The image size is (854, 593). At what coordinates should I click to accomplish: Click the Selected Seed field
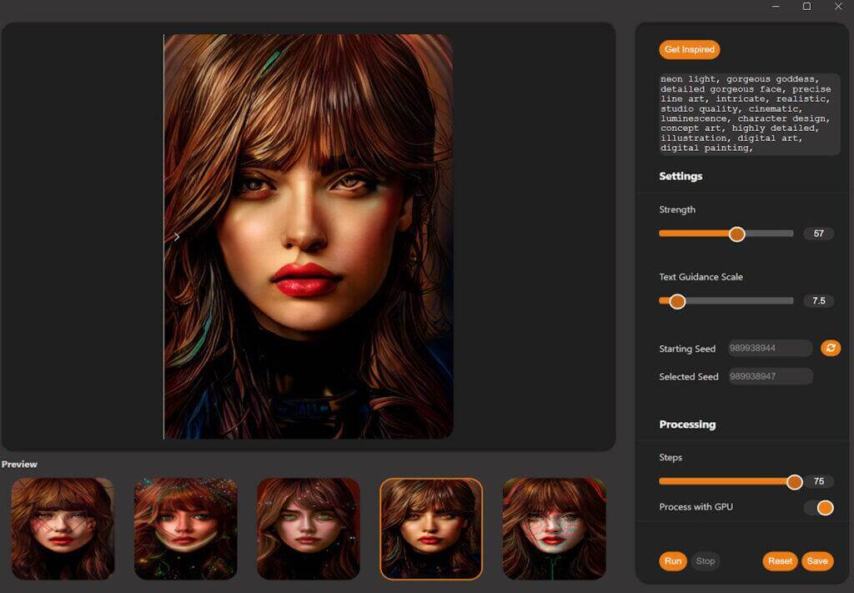(768, 376)
